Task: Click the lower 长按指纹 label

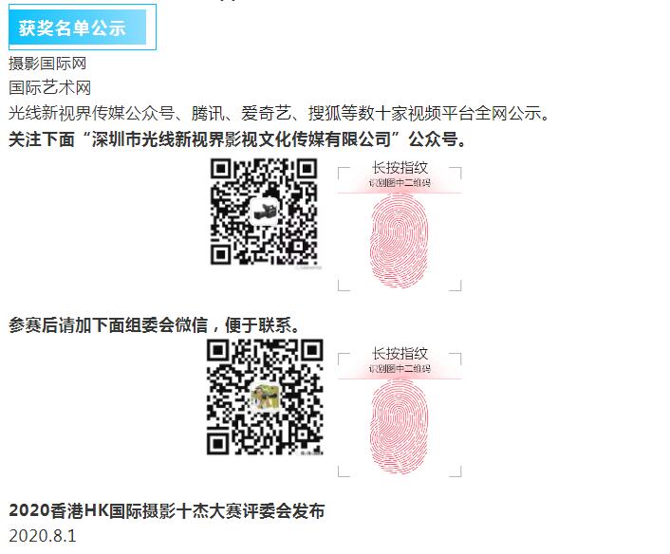Action: point(400,353)
